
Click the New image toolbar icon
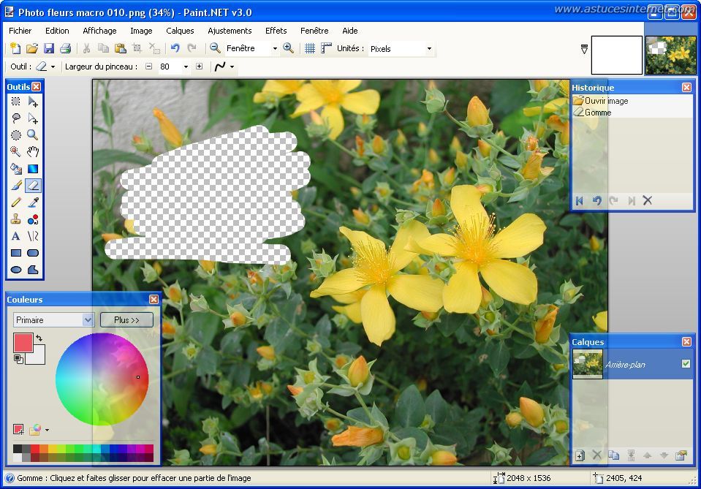(15, 48)
